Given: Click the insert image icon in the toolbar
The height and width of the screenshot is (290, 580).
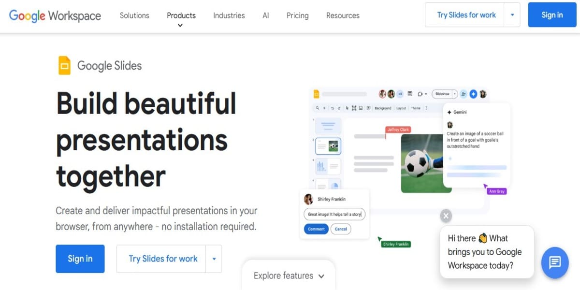Looking at the screenshot, I should coord(361,108).
